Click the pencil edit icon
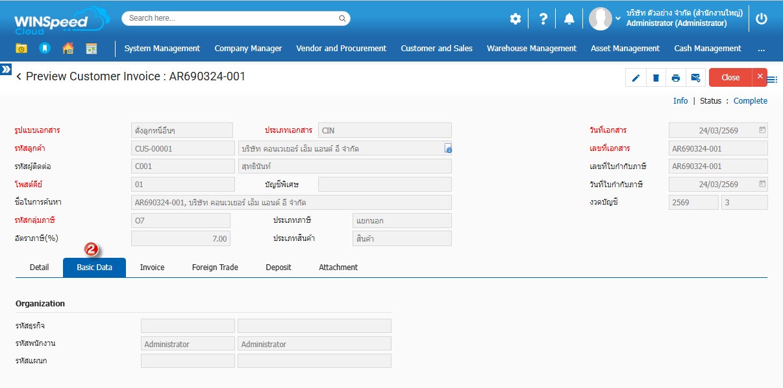The height and width of the screenshot is (388, 783). pos(636,78)
